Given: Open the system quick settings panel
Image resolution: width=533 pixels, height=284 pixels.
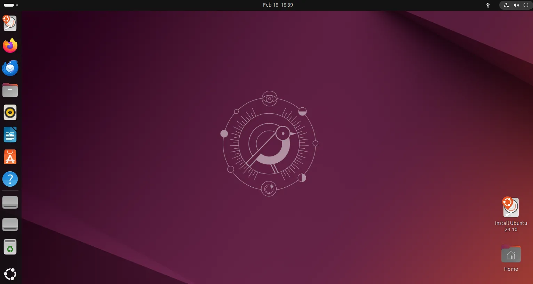Looking at the screenshot, I should [x=516, y=5].
